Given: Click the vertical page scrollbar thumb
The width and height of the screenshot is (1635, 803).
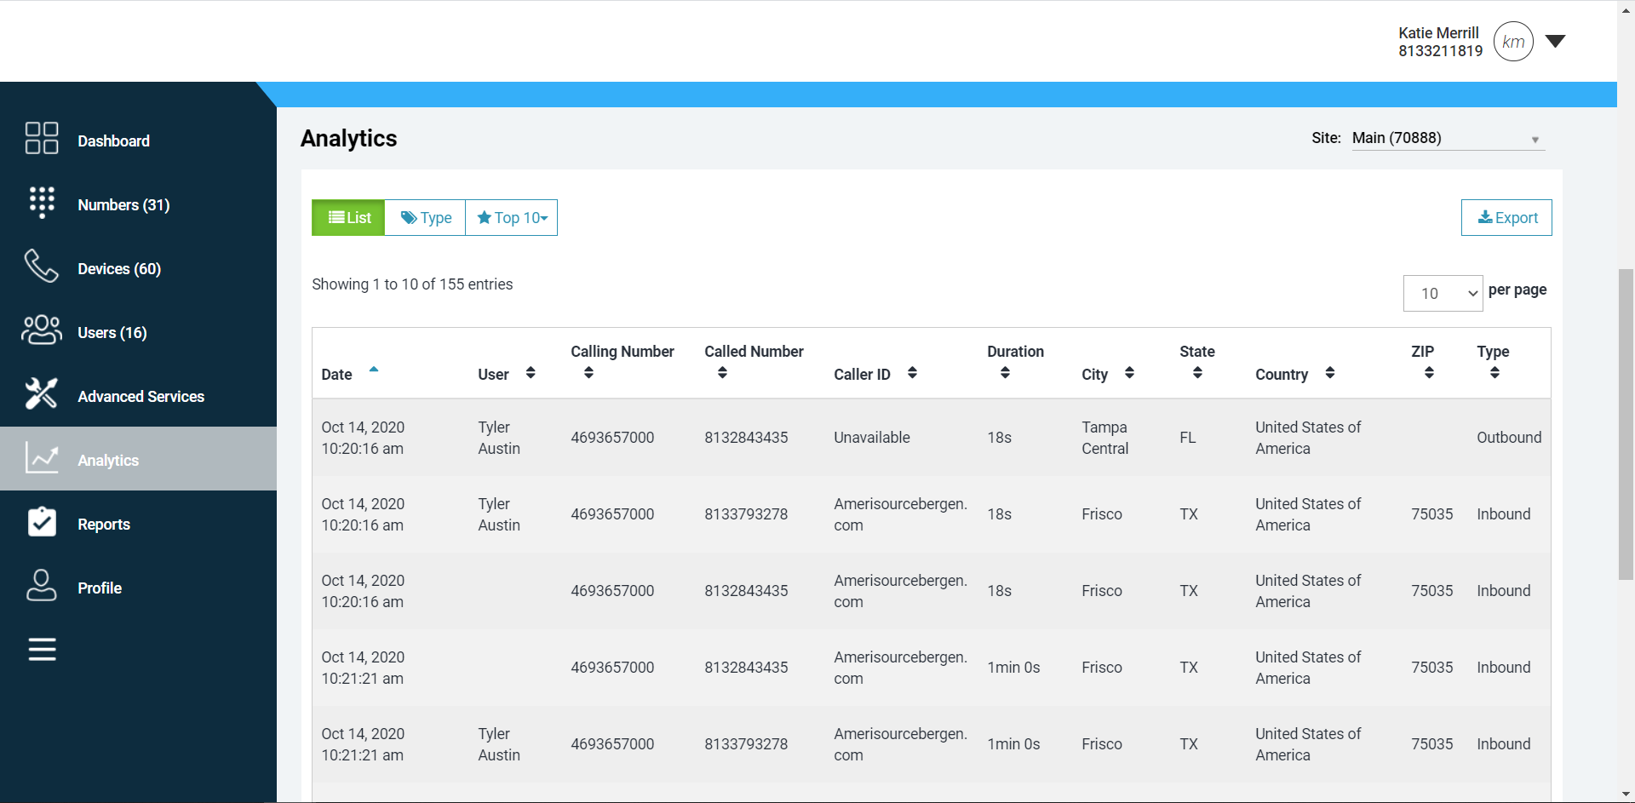Looking at the screenshot, I should pyautogui.click(x=1626, y=424).
